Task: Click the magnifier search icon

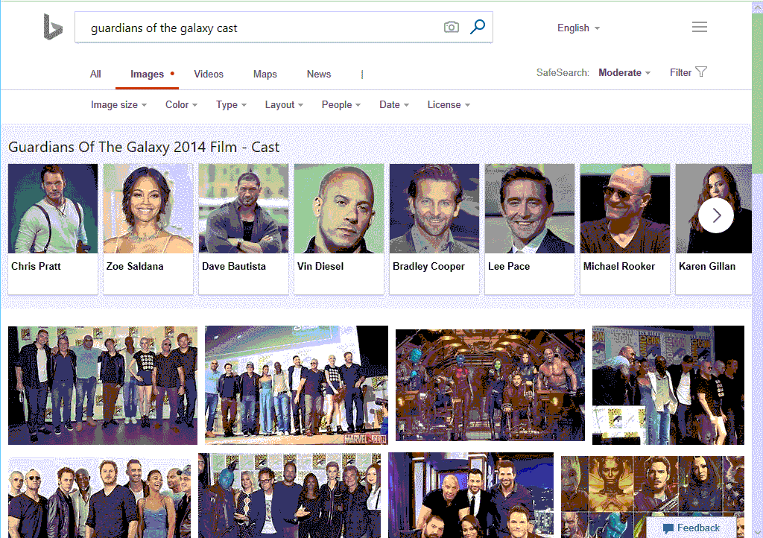Action: click(478, 27)
